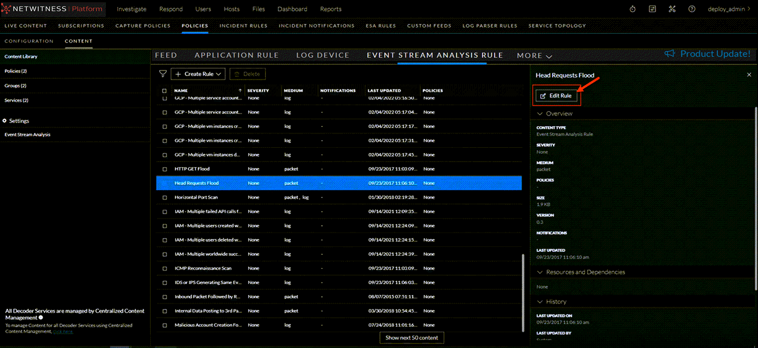The height and width of the screenshot is (348, 758).
Task: Toggle the select-all checkbox in header
Action: (x=165, y=91)
